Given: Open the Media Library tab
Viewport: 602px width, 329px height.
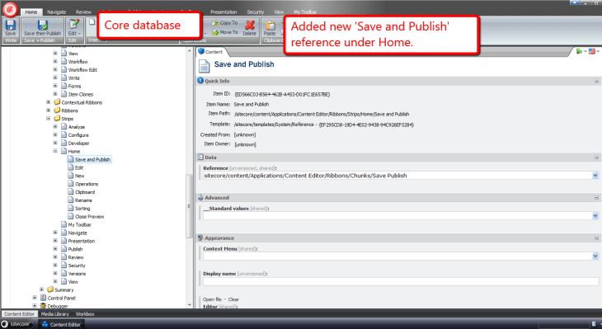Looking at the screenshot, I should [55, 314].
